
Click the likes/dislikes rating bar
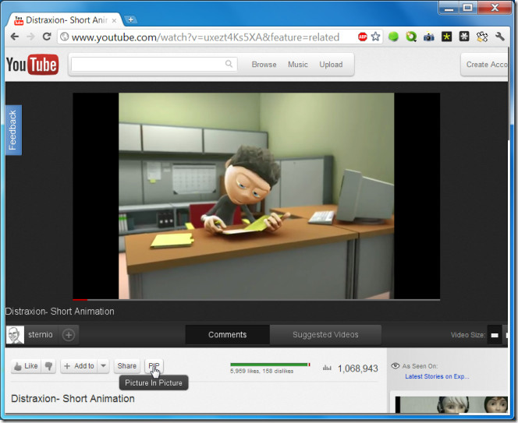click(x=270, y=365)
